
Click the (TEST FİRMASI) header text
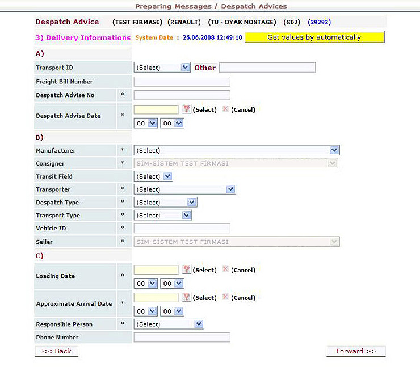click(137, 22)
